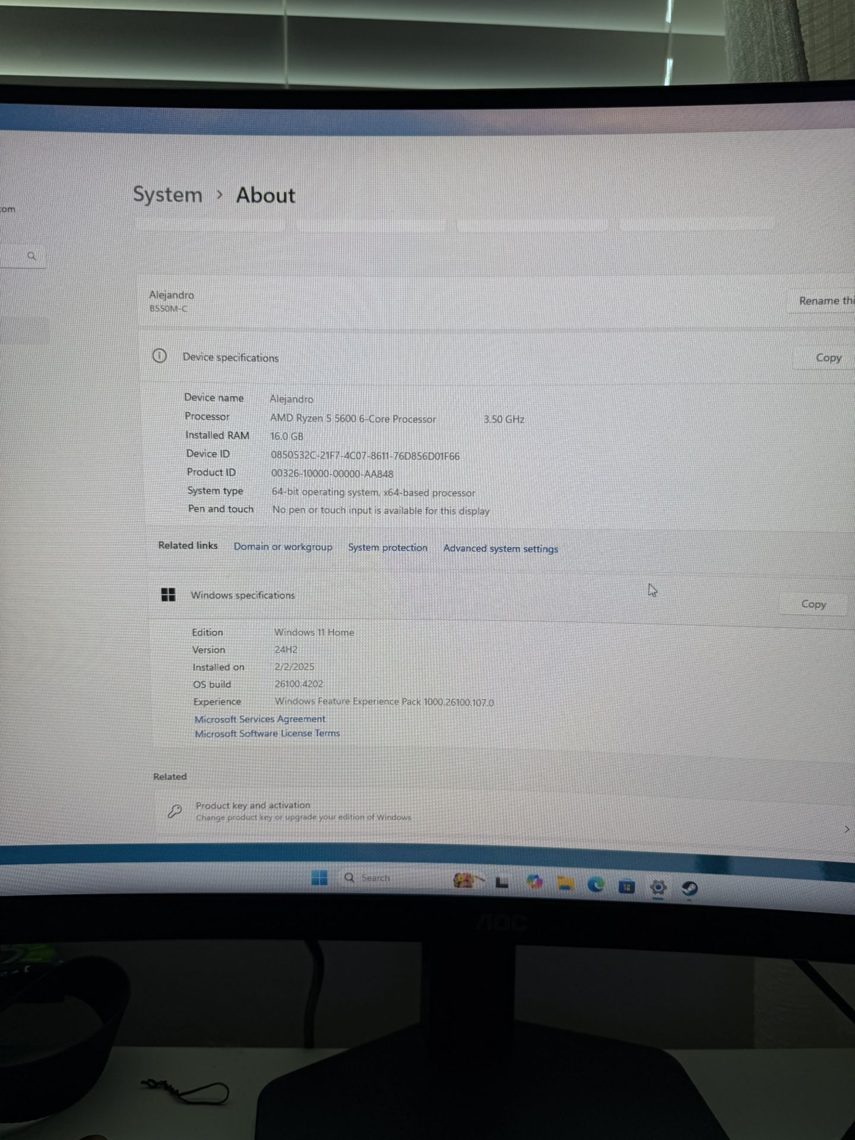Click the key icon beside Product key and activation
Image resolution: width=855 pixels, height=1140 pixels.
175,810
